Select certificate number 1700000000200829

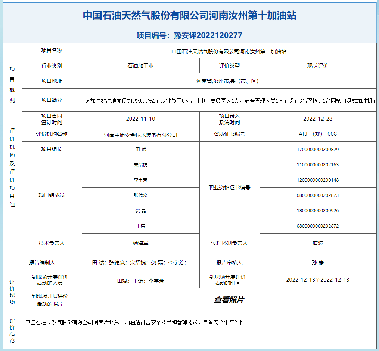pyautogui.click(x=318, y=150)
